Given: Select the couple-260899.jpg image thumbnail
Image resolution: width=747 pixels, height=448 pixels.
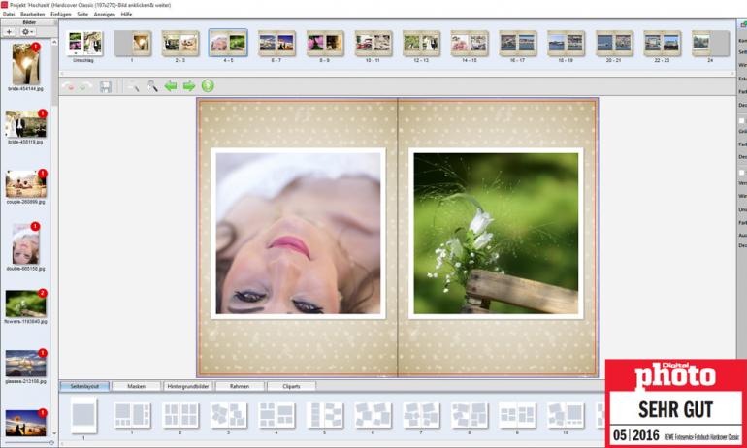Looking at the screenshot, I should 26,184.
